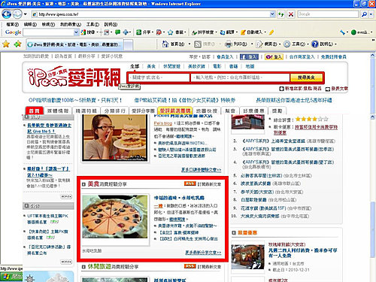Image resolution: width=376 pixels, height=282 pixels.
Task: Go back with the IE Back arrow
Action: point(7,14)
